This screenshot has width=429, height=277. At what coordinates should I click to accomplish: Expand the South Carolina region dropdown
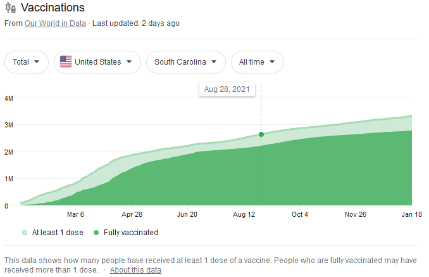coord(185,62)
